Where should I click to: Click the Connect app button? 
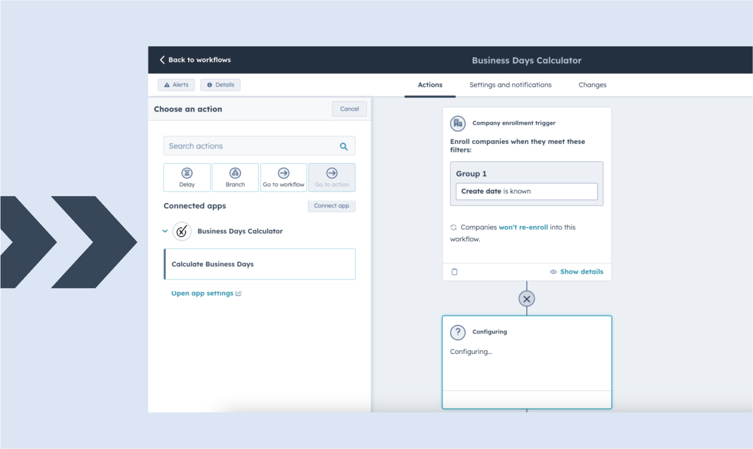pyautogui.click(x=331, y=206)
